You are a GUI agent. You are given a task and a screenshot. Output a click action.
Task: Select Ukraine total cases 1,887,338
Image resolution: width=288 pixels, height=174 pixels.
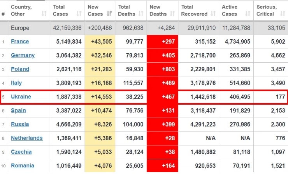(x=69, y=97)
